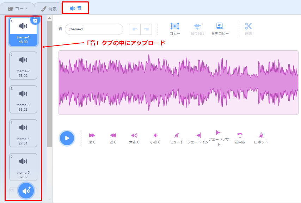Click 音をコピー copy to new sound

pos(220,29)
